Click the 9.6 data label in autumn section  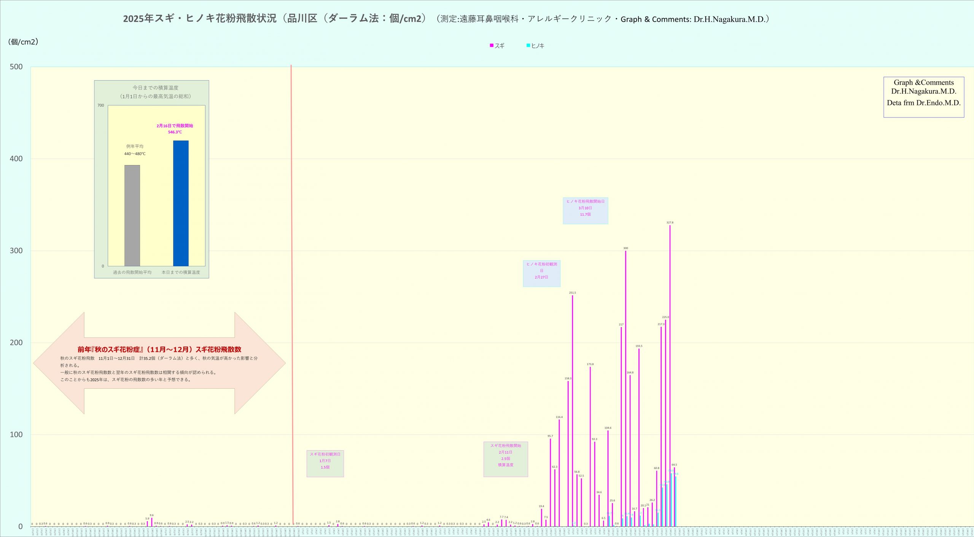click(x=152, y=515)
